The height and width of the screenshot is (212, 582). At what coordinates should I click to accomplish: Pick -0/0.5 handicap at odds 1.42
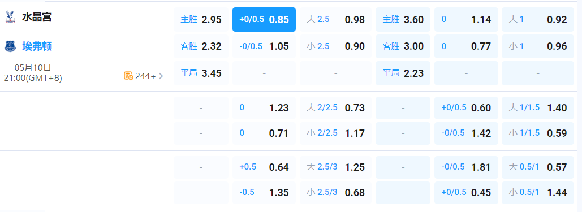[466, 133]
